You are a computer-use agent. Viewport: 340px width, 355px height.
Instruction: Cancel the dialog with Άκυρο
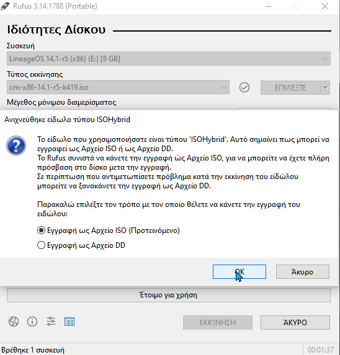coord(303,272)
